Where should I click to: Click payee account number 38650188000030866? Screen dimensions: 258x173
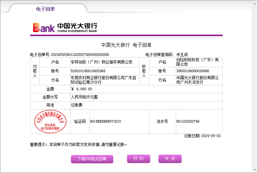click(193, 71)
